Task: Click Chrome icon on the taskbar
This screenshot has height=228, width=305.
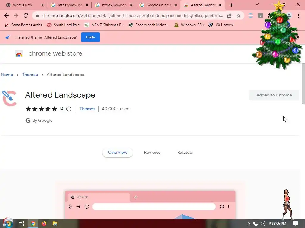Action: click(x=33, y=224)
